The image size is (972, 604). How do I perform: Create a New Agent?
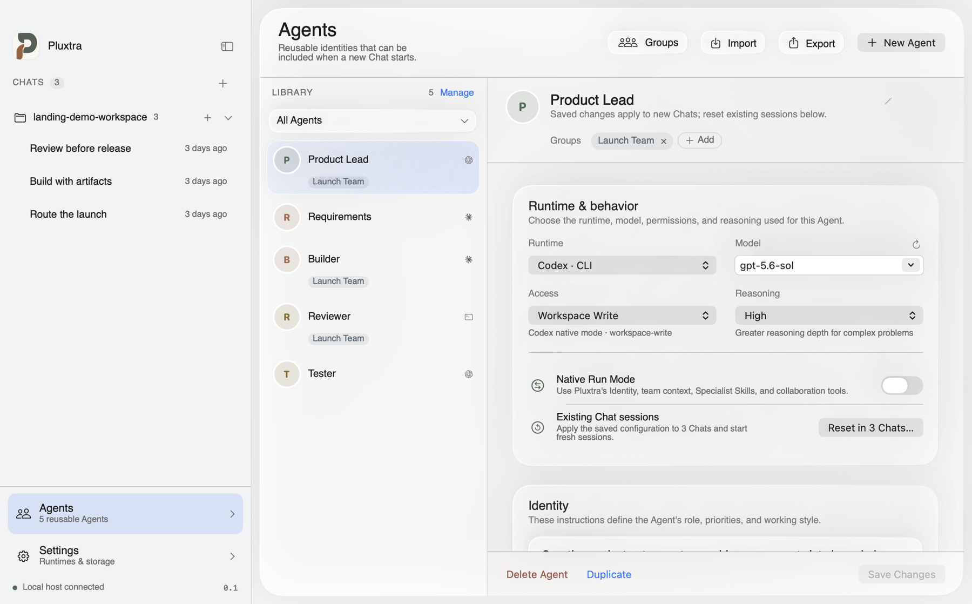click(901, 43)
